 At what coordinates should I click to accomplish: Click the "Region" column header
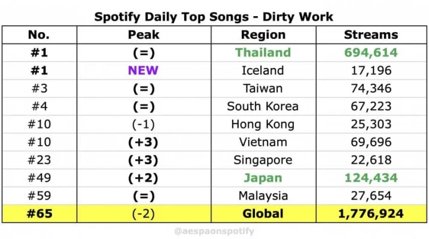[263, 35]
